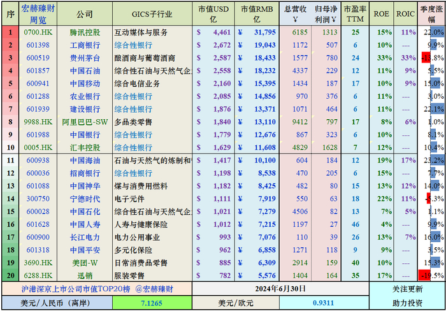The height and width of the screenshot is (311, 446).
Task: Click the 2024年6月30日 date cell
Action: coord(280,289)
